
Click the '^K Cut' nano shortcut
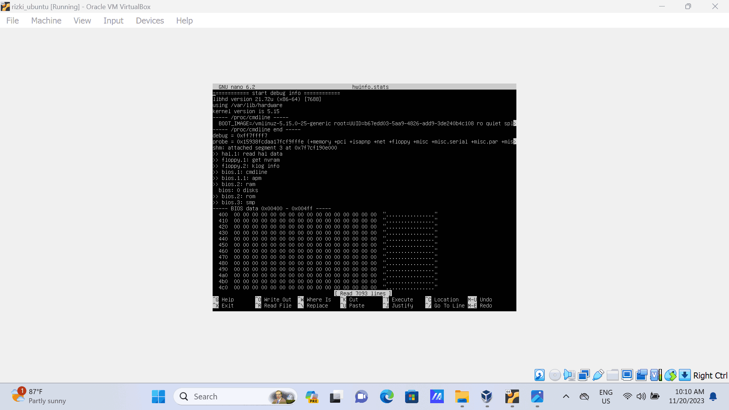coord(349,300)
